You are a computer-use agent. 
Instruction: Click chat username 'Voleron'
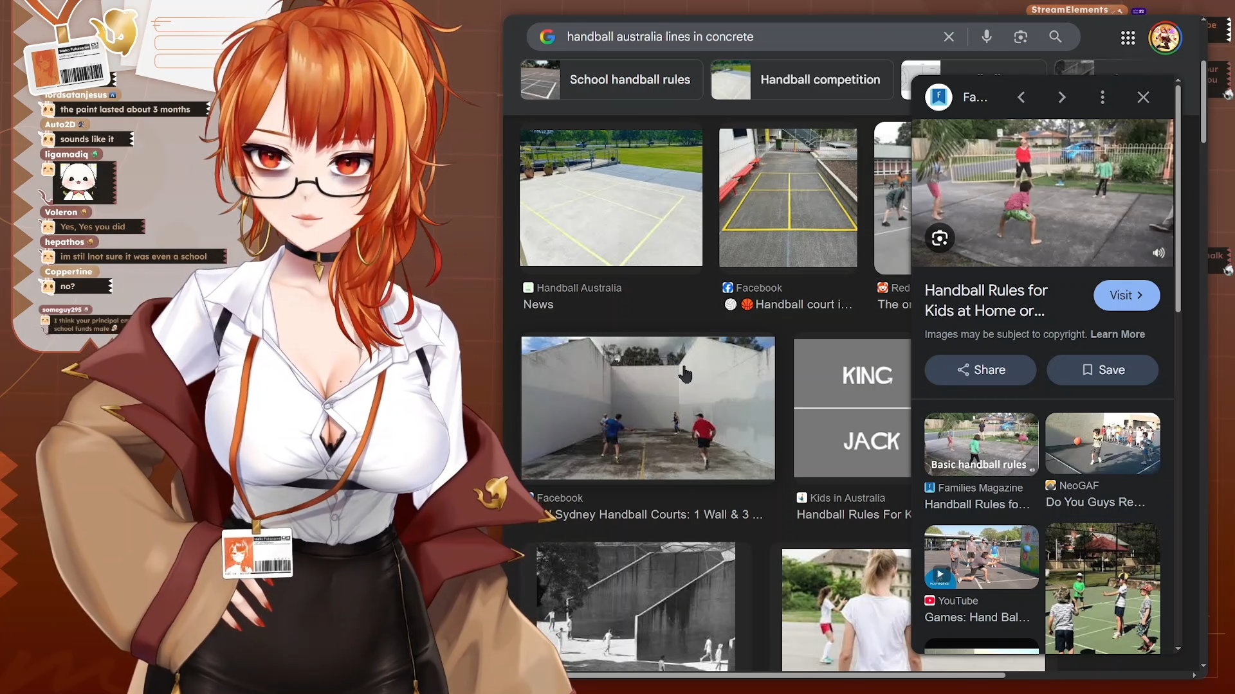pos(61,212)
